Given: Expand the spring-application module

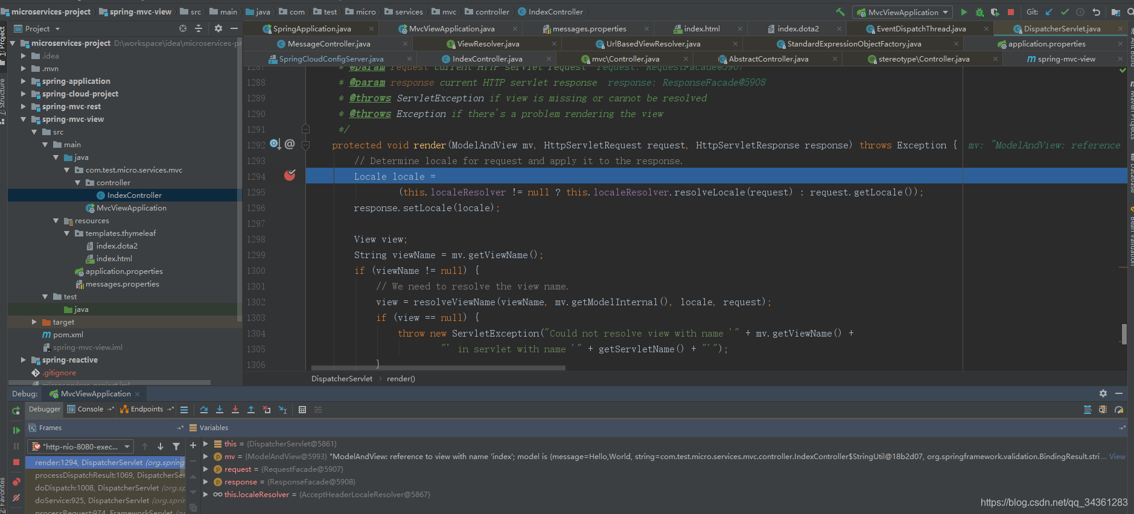Looking at the screenshot, I should click(x=24, y=81).
